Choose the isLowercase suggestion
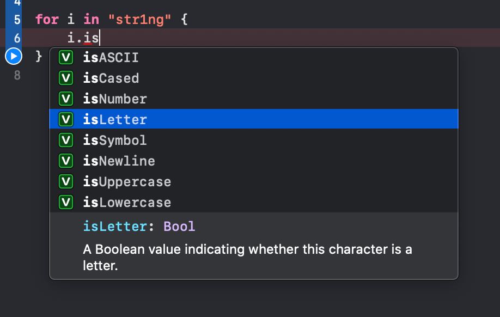Image resolution: width=500 pixels, height=317 pixels. [x=254, y=202]
